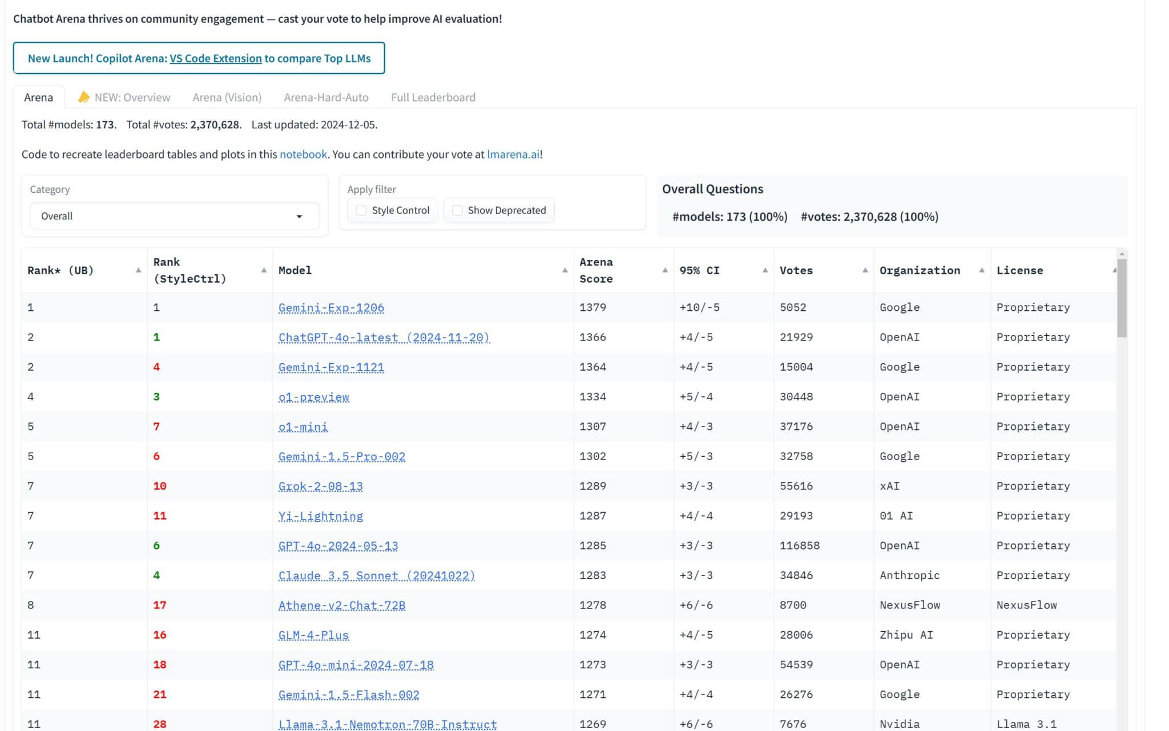Image resolution: width=1169 pixels, height=731 pixels.
Task: Open the Gemini-Exp-1206 model link
Action: click(x=331, y=308)
